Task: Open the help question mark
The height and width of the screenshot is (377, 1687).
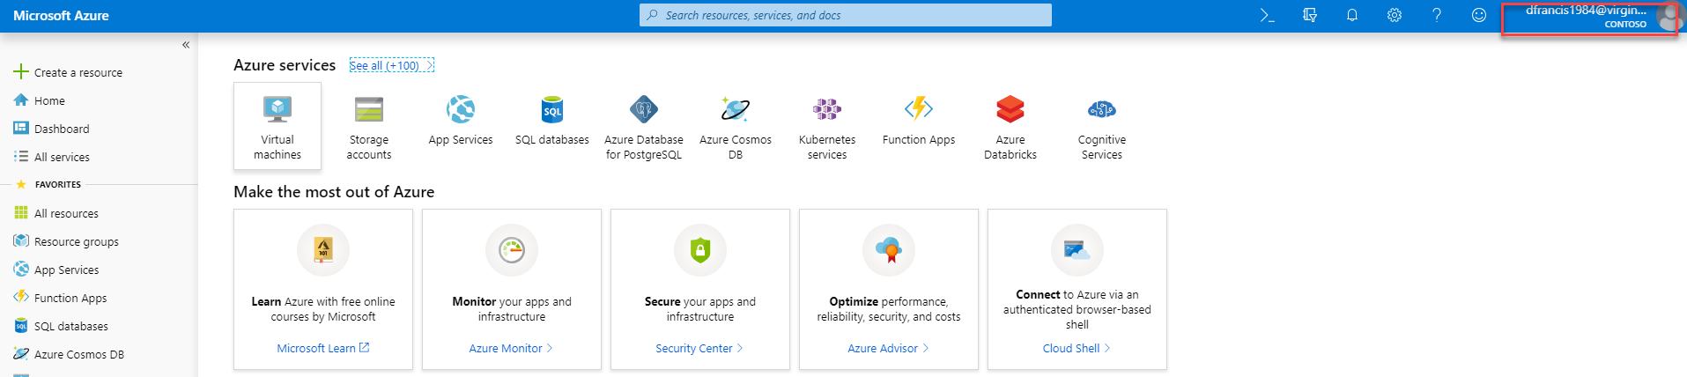Action: click(1437, 15)
